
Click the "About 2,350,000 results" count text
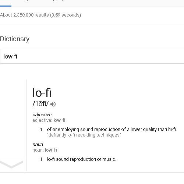pyautogui.click(x=25, y=15)
